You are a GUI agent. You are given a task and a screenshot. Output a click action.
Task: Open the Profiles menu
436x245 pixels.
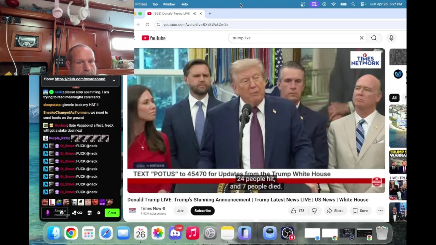141,4
